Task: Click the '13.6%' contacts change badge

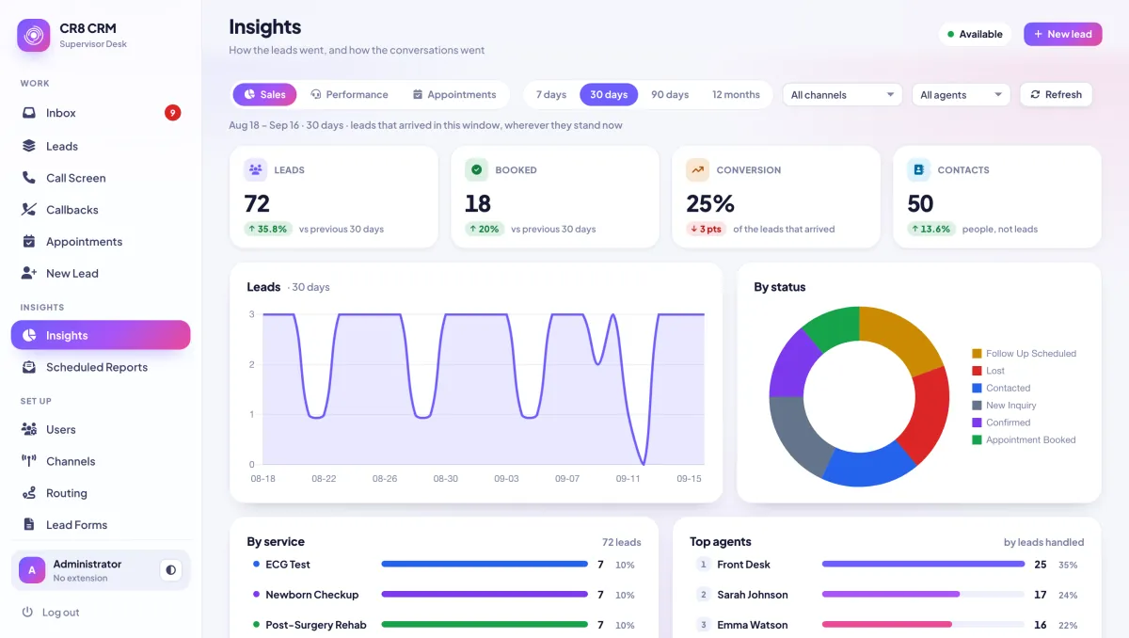Action: pyautogui.click(x=931, y=229)
